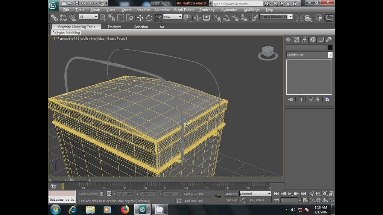Click the object color swatch
Viewport: 383px width, 215px height.
330,47
